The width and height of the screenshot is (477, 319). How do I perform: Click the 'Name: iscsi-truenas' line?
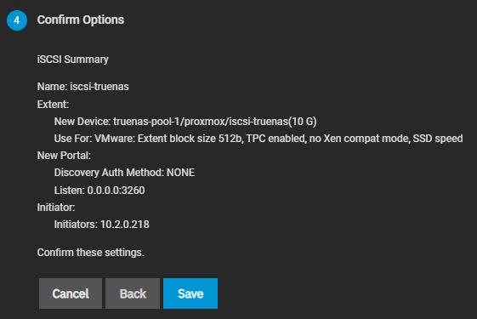pos(83,87)
